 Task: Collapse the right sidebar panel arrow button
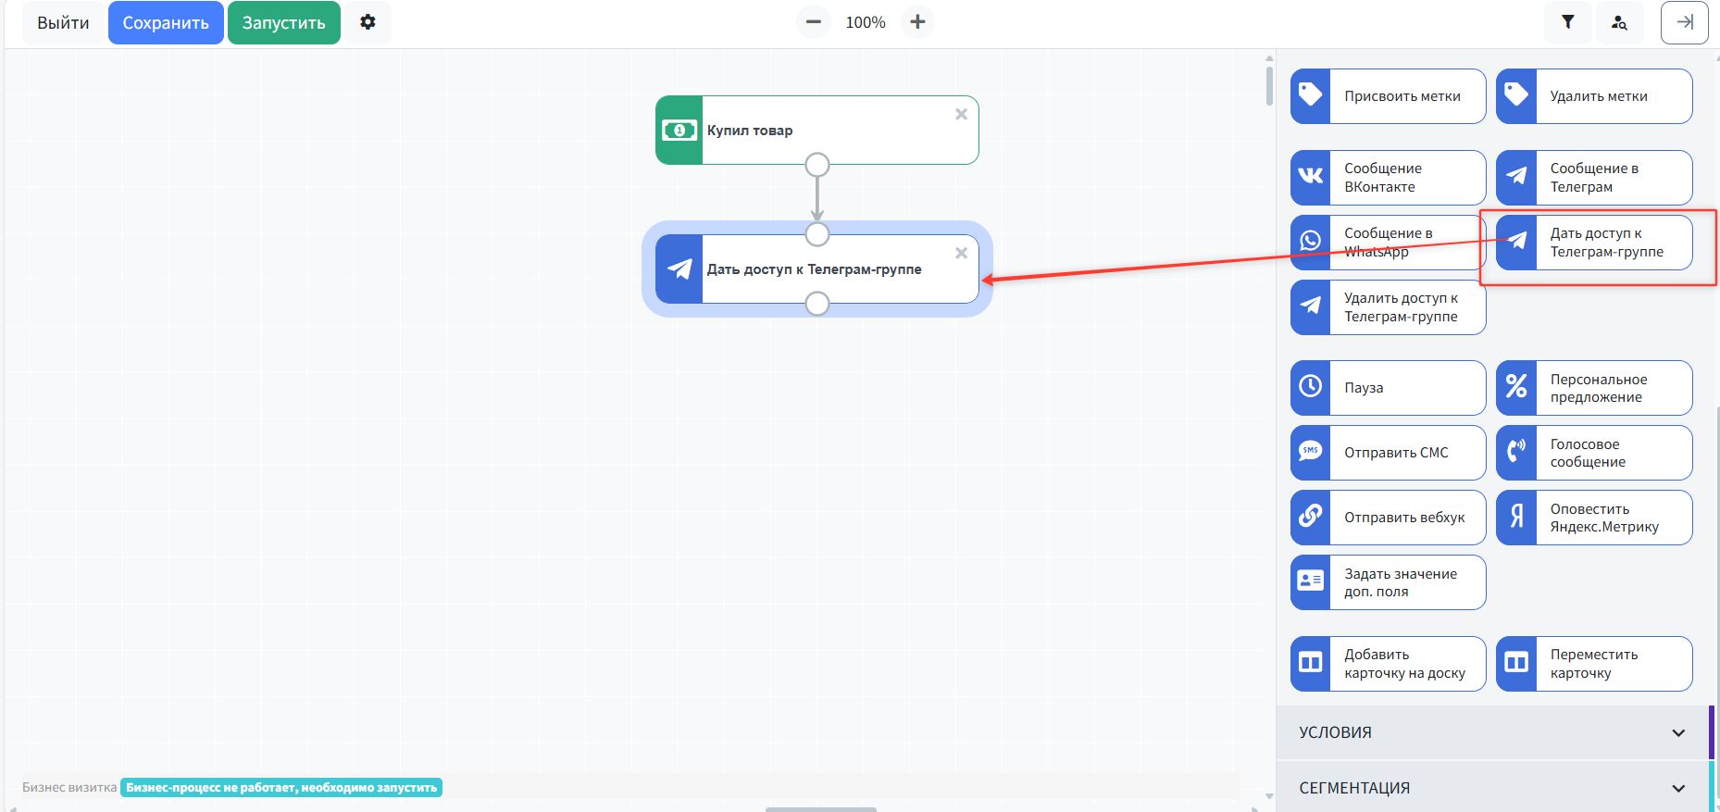pos(1684,22)
